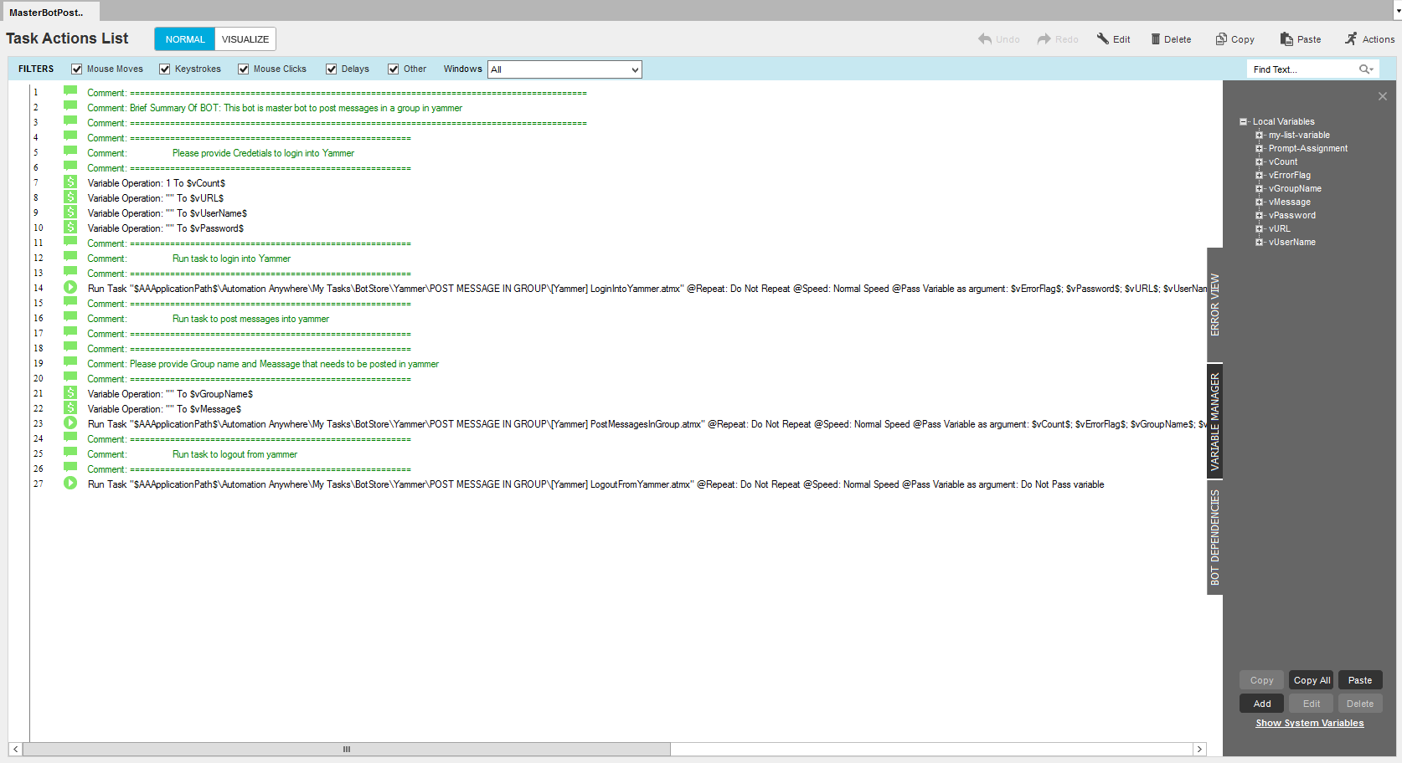Click the Paste clipboard icon in toolbar
The height and width of the screenshot is (763, 1402).
click(x=1286, y=39)
